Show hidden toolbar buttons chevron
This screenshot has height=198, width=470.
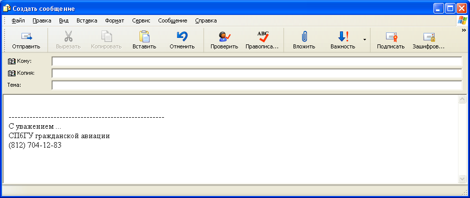point(464,30)
